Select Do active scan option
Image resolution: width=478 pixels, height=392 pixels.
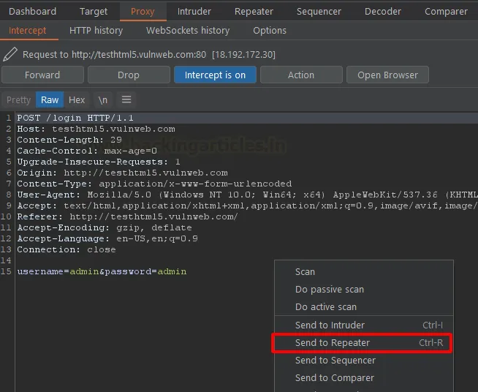pos(326,307)
